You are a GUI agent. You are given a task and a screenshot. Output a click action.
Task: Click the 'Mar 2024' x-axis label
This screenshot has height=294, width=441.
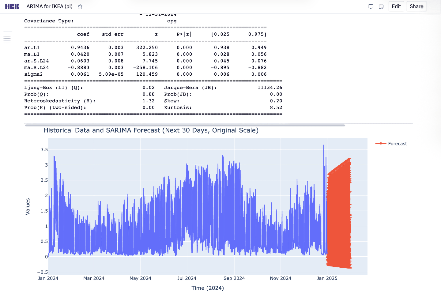point(94,278)
